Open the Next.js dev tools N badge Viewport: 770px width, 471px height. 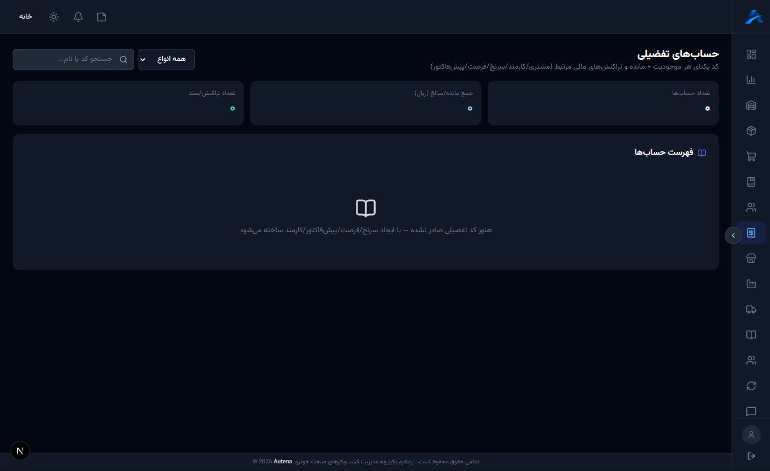(x=20, y=451)
